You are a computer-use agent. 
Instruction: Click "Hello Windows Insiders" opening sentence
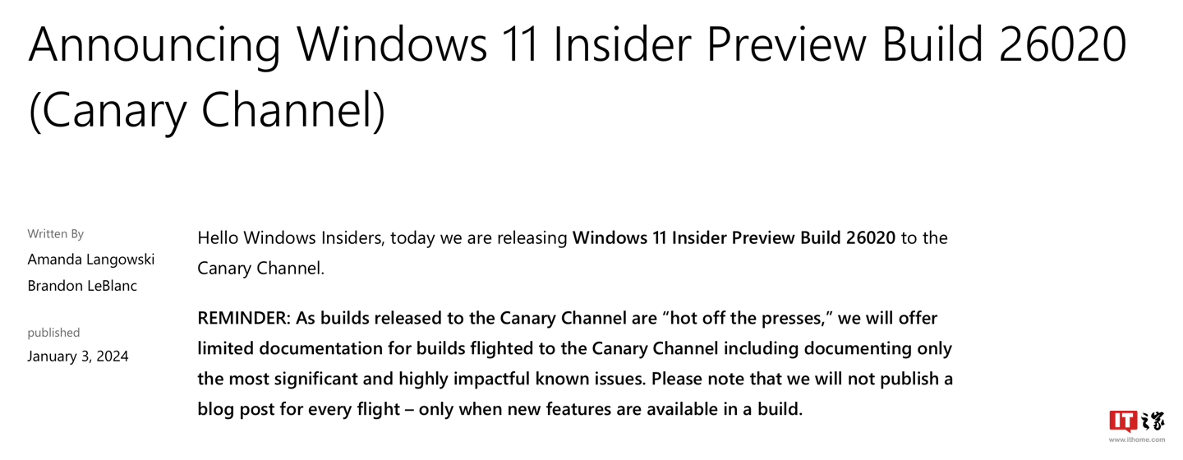[x=291, y=238]
